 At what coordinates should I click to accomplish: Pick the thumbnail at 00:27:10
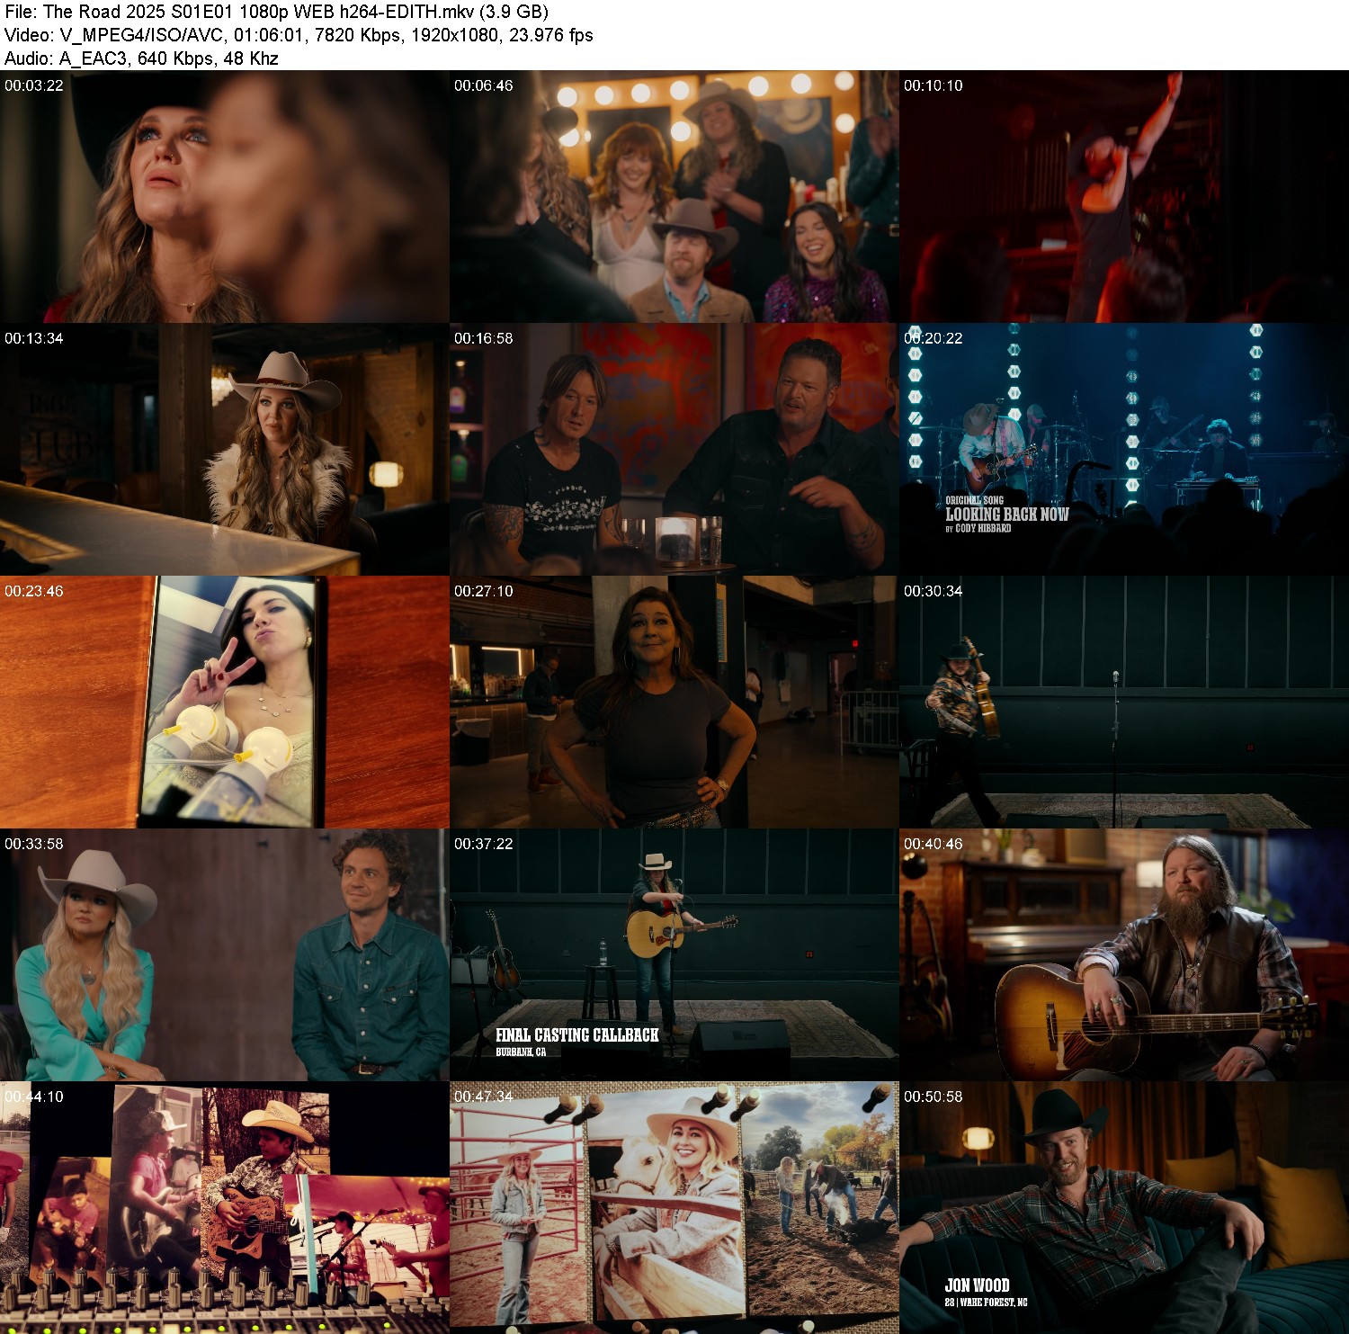tap(674, 703)
